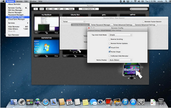Filter sessions by VNC
171x108 pixels.
coord(53,9)
